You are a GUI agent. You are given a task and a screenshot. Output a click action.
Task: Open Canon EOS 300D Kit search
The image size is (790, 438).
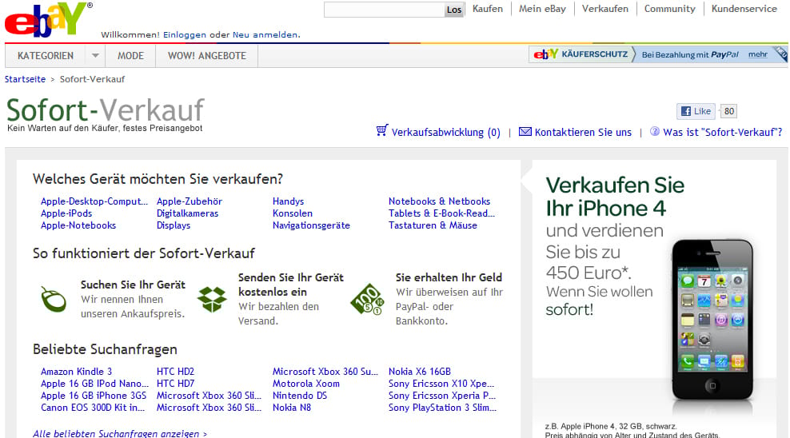tap(93, 408)
